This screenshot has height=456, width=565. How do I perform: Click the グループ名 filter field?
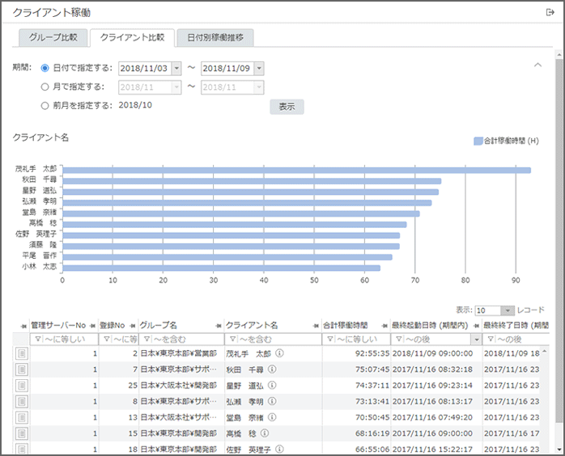coord(181,340)
